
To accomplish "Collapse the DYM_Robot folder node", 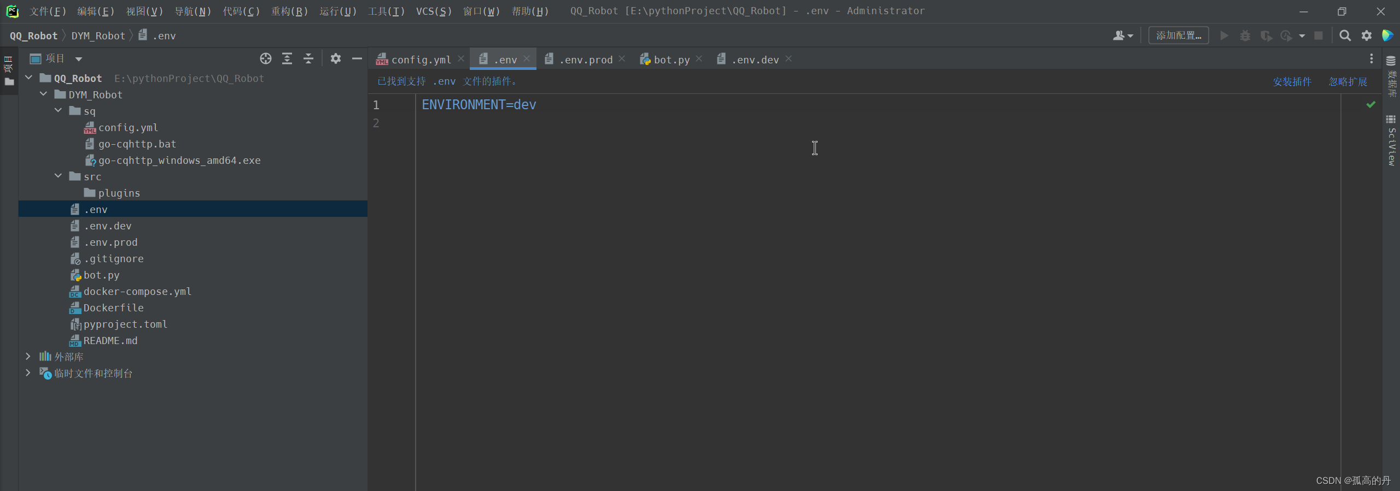I will click(x=43, y=94).
